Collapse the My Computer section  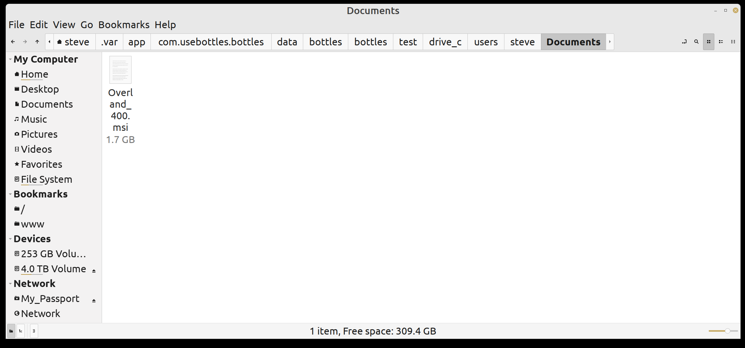[x=10, y=59]
